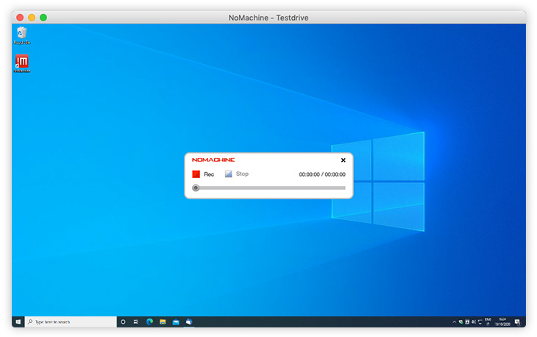Expand hidden system tray icons chevron

pos(454,322)
